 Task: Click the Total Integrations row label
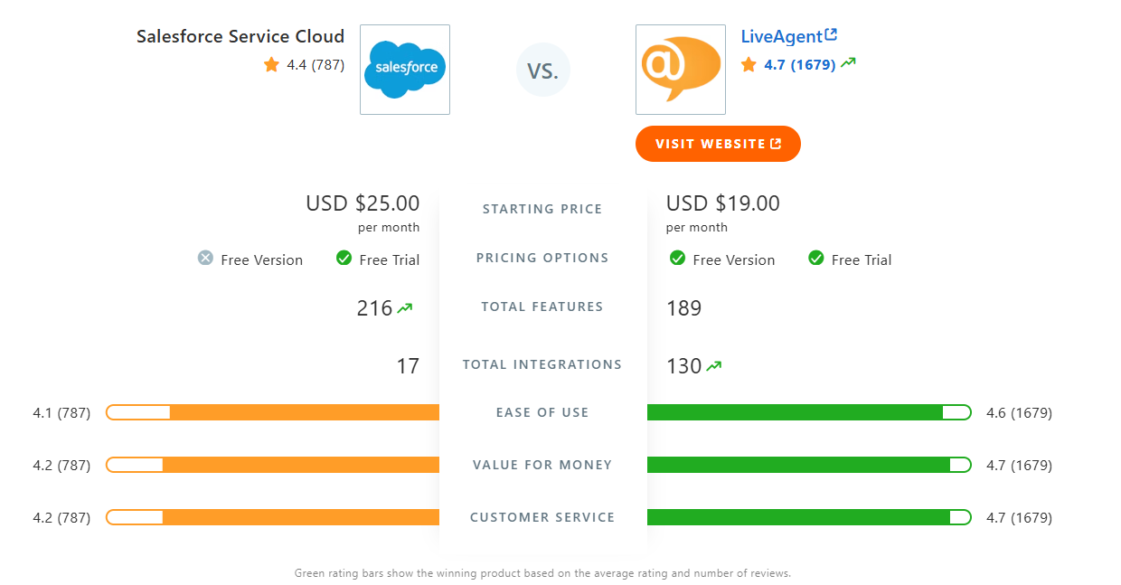pos(542,364)
